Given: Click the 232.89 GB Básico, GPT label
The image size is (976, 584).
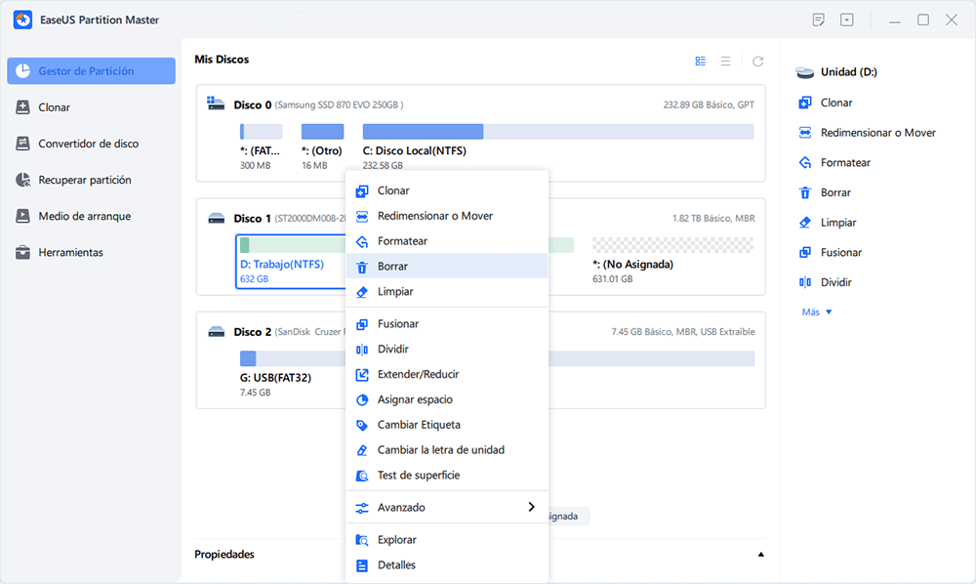Looking at the screenshot, I should tap(709, 104).
